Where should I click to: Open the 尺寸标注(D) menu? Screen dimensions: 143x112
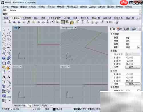point(72,7)
